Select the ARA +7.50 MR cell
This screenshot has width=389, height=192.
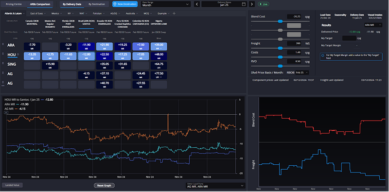point(141,46)
